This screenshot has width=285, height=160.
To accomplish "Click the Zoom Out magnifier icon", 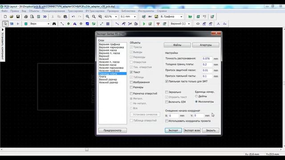I will pyautogui.click(x=94, y=17).
